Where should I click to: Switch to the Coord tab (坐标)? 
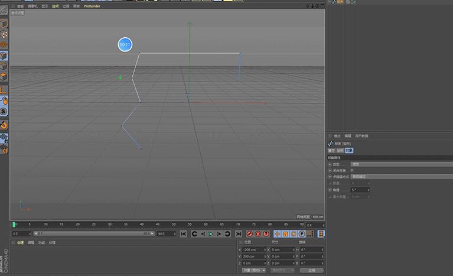(340, 150)
